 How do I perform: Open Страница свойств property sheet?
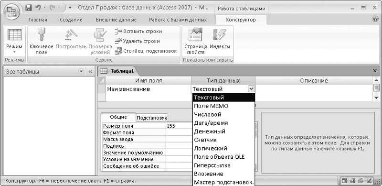(x=196, y=41)
